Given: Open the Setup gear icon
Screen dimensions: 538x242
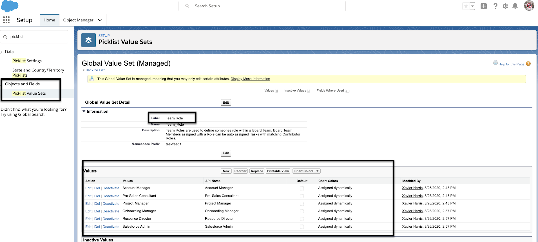Looking at the screenshot, I should [x=505, y=6].
